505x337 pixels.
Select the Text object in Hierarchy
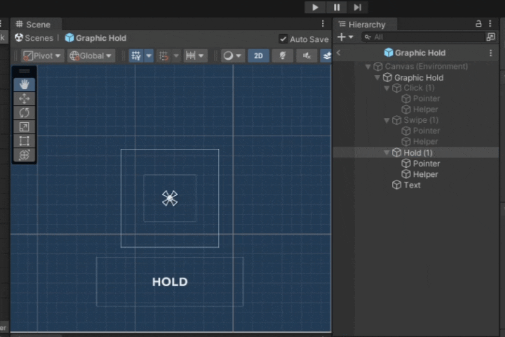click(412, 185)
